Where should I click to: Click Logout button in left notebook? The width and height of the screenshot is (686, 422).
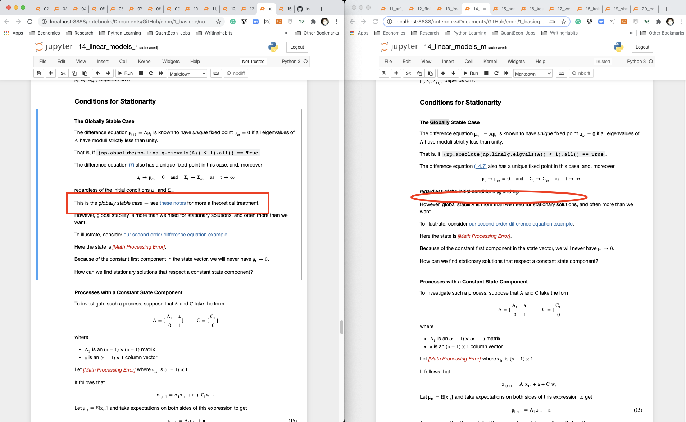tap(297, 47)
